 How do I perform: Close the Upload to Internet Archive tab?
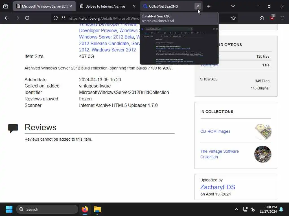pos(134,6)
